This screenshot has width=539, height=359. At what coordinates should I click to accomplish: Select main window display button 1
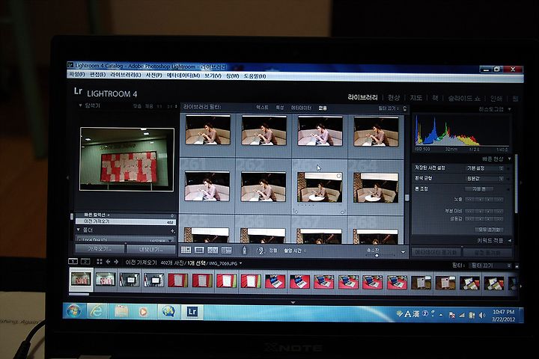coord(73,262)
